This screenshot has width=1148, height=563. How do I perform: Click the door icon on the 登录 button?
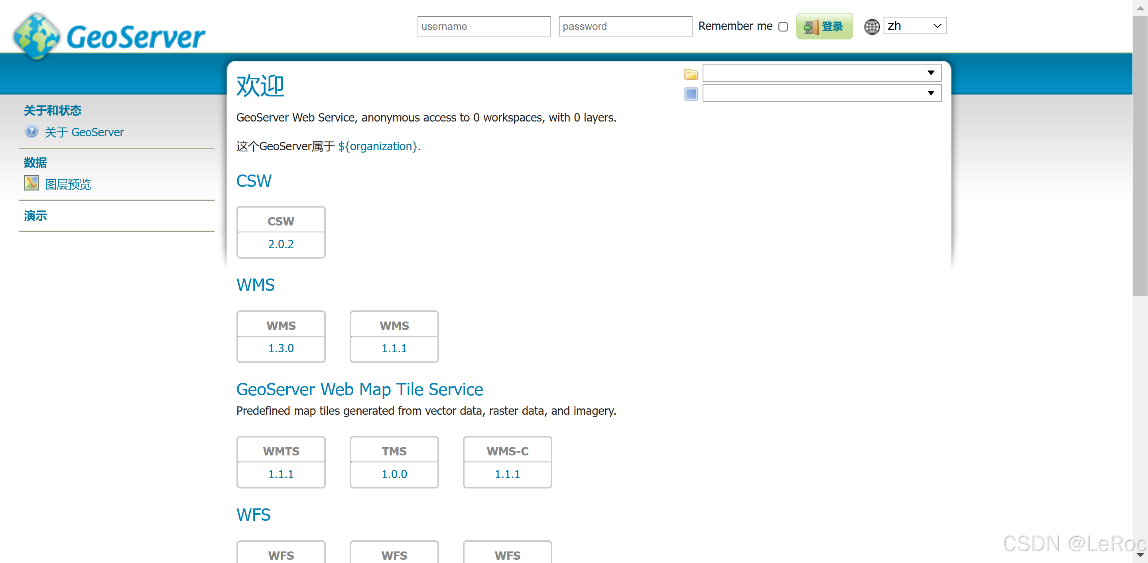811,26
